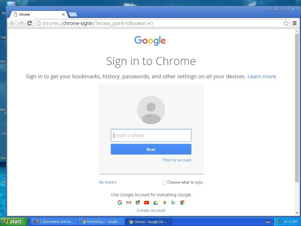301x226 pixels.
Task: Click the Chrome service icon
Action: point(182,202)
